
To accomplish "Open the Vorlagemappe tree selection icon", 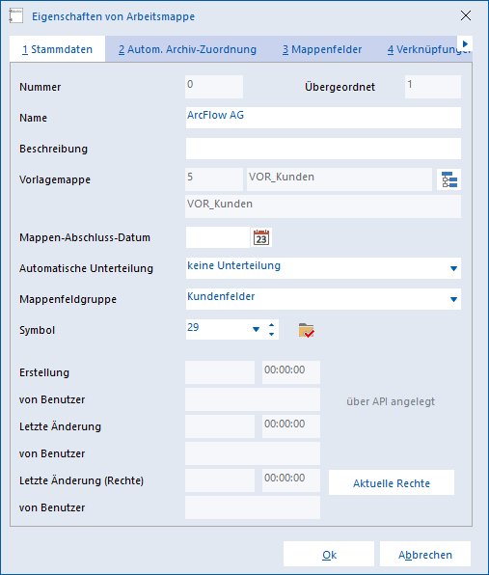I will 449,179.
